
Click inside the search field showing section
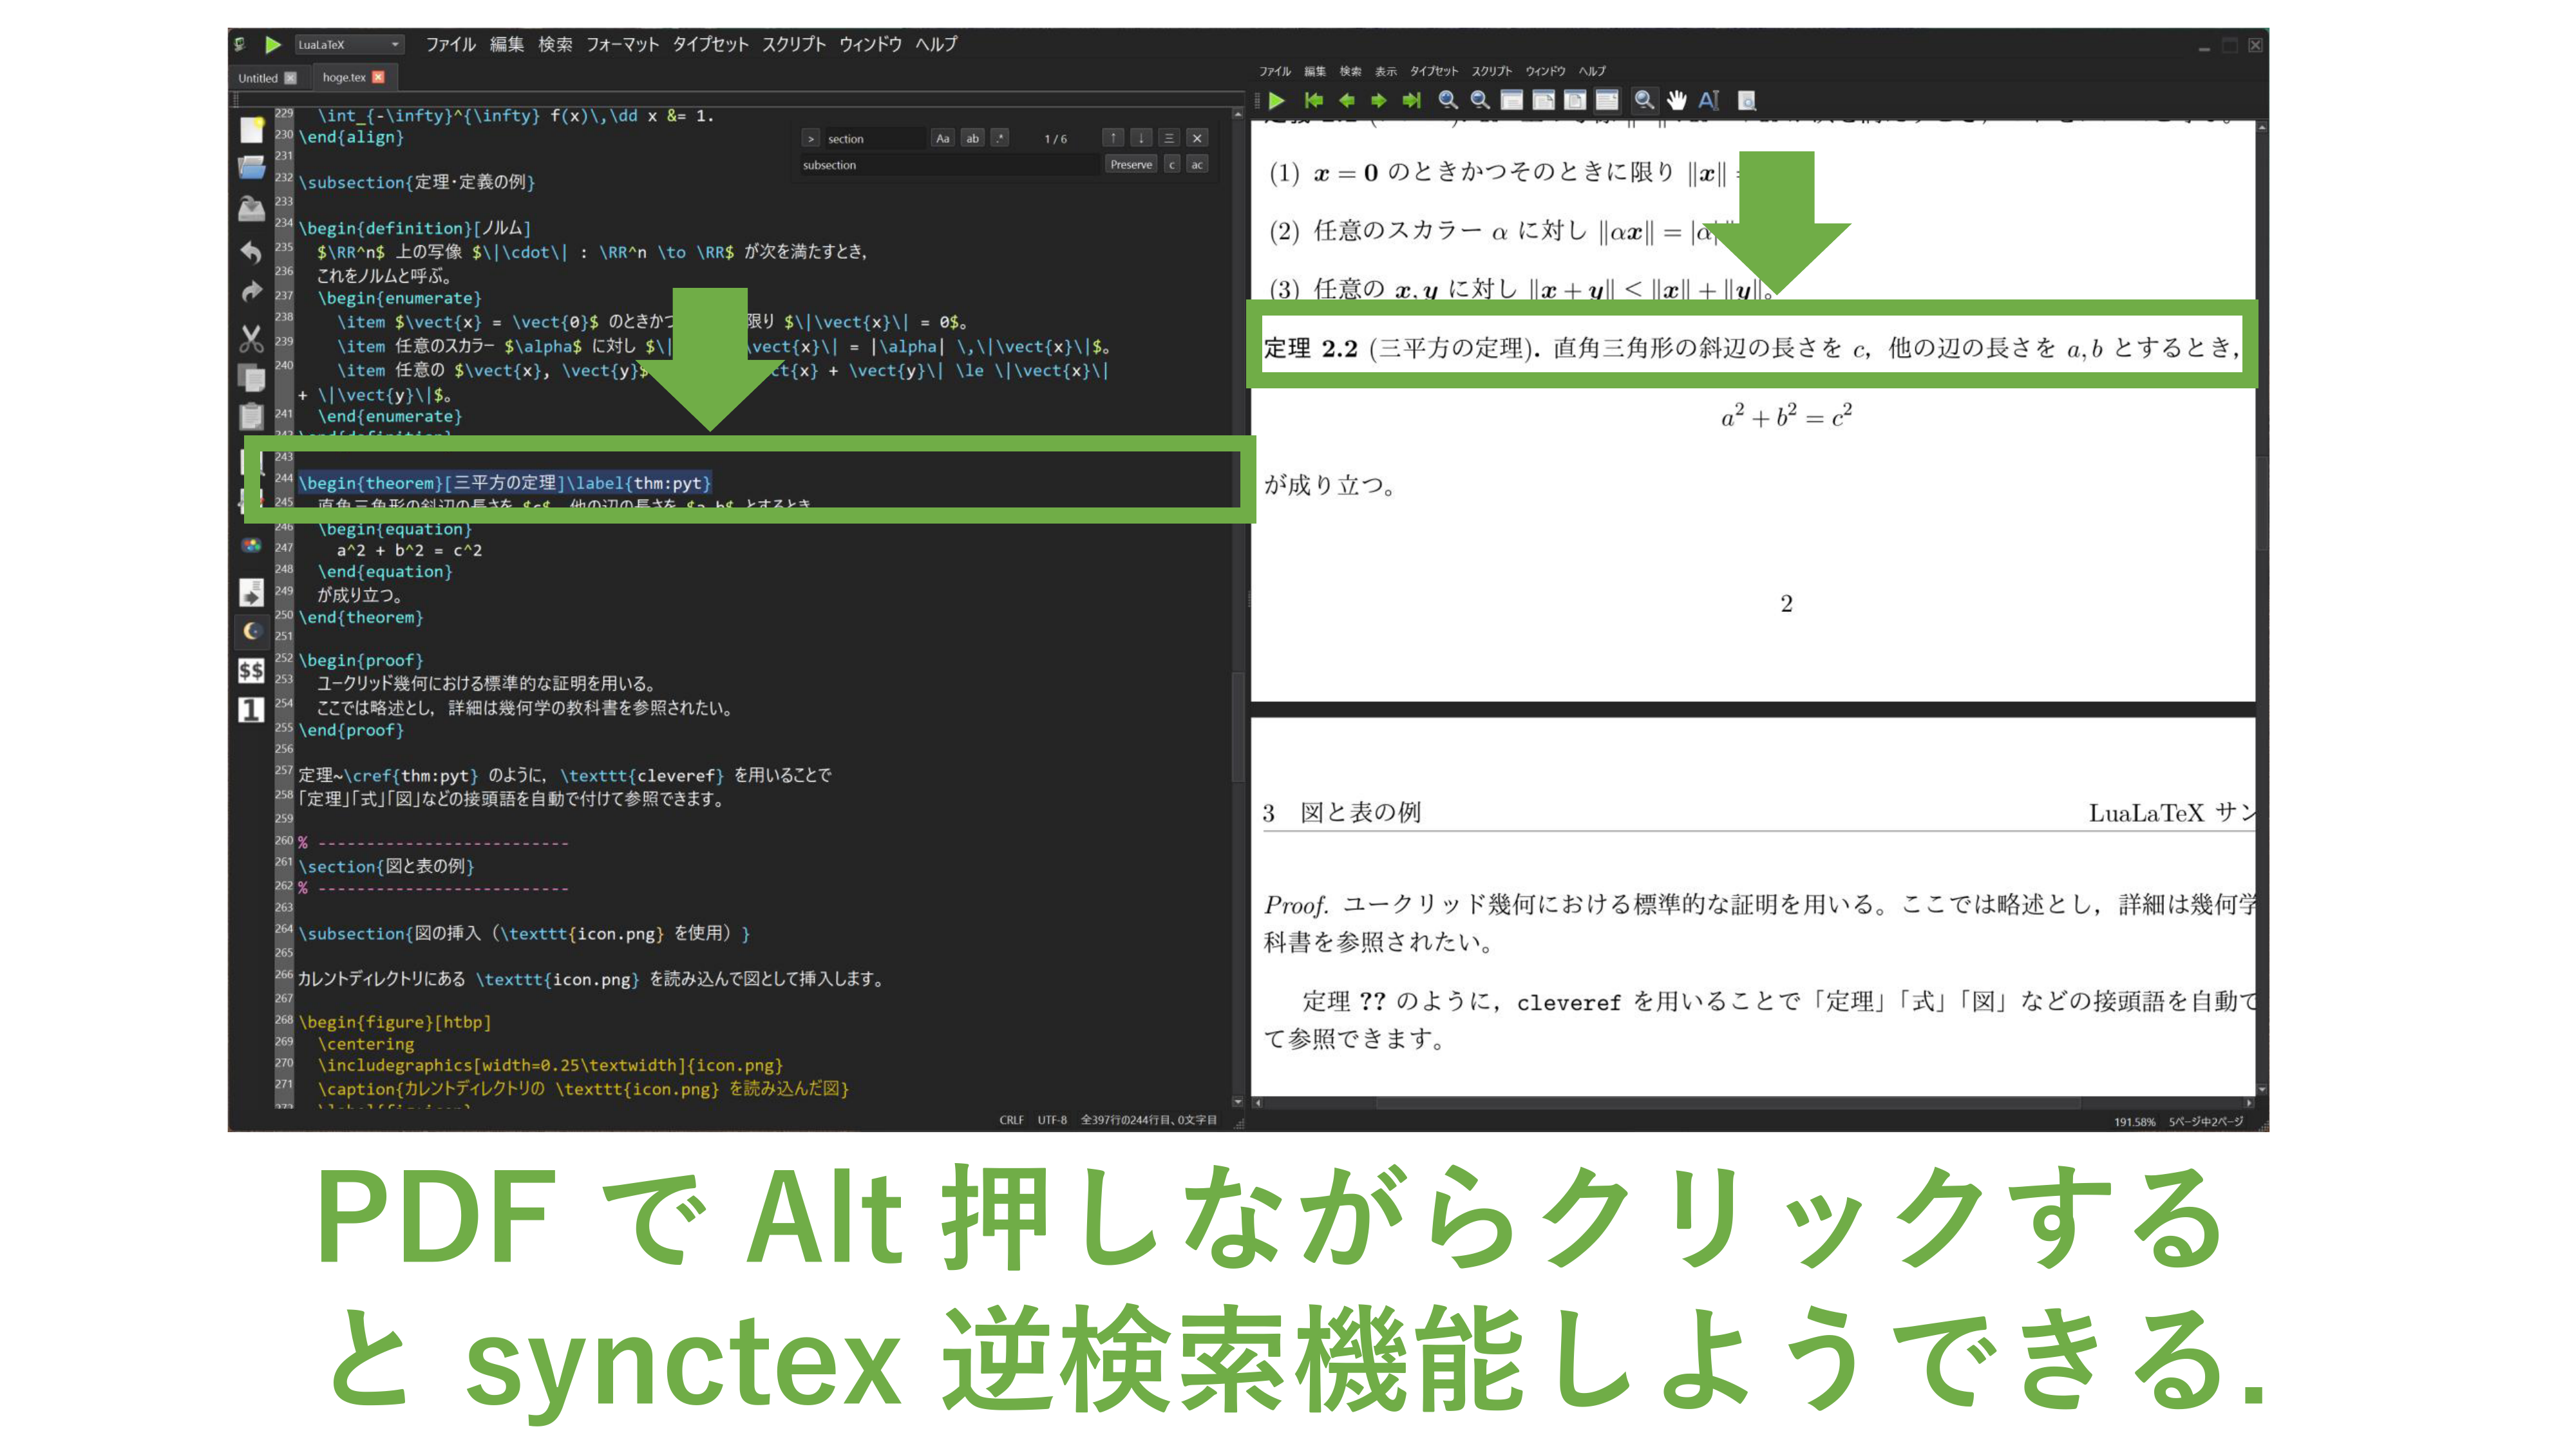coord(870,138)
